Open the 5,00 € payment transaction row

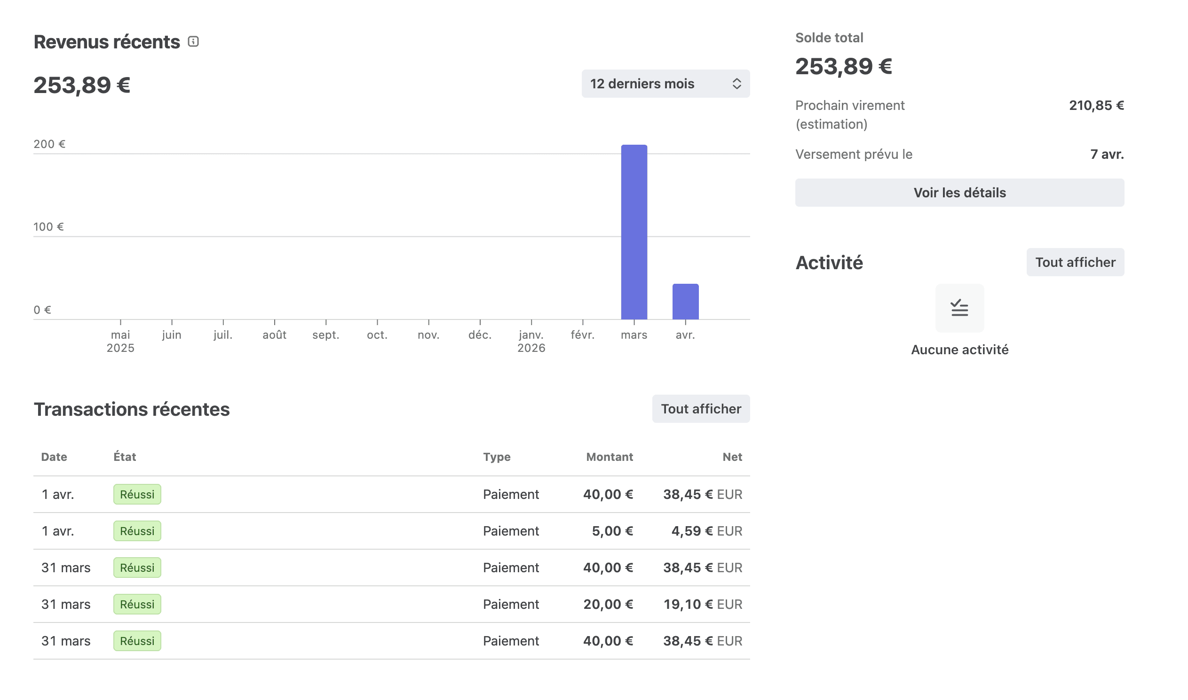[391, 531]
